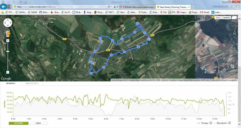Switch chart axis to CZAS

38,123
